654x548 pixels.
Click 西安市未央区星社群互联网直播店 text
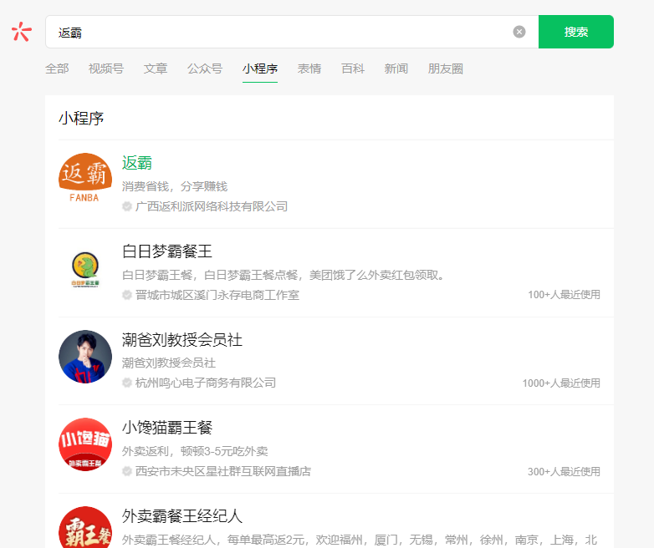pos(223,471)
